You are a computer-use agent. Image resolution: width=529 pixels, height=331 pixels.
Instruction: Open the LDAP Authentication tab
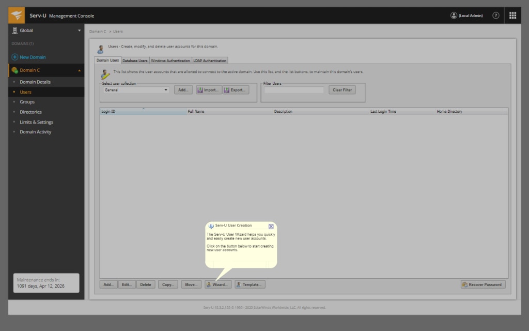coord(210,60)
